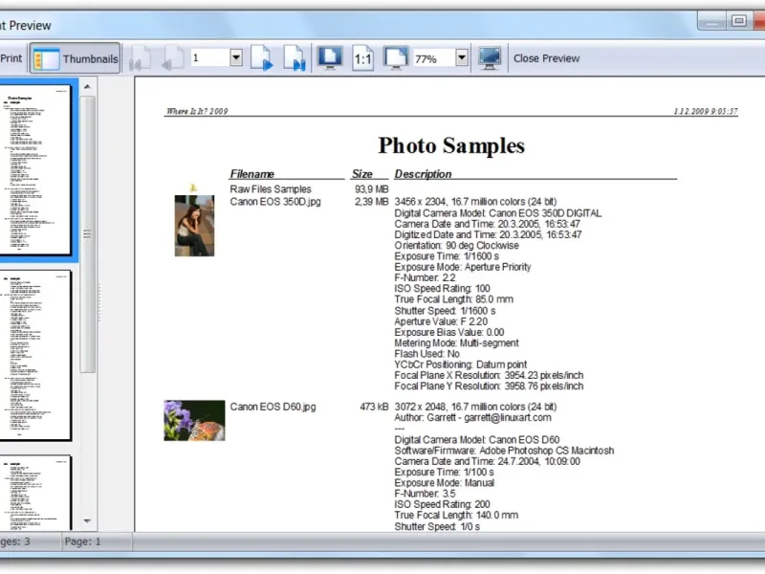Click the 77% zoom value field
Image resolution: width=765 pixels, height=574 pixels.
(434, 58)
